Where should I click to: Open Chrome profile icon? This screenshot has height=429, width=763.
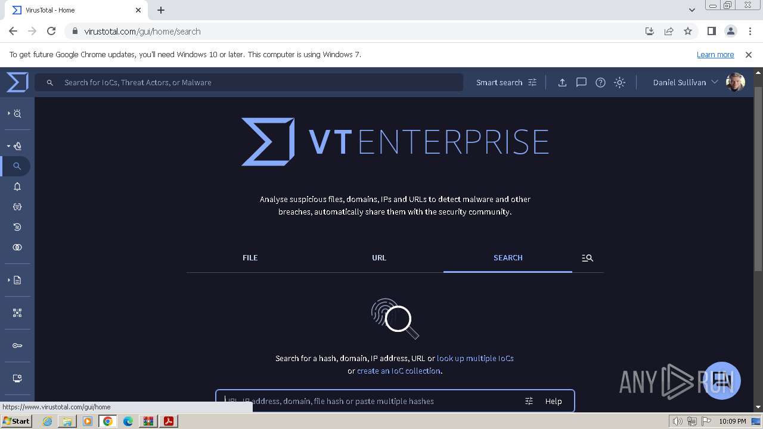[x=730, y=31]
